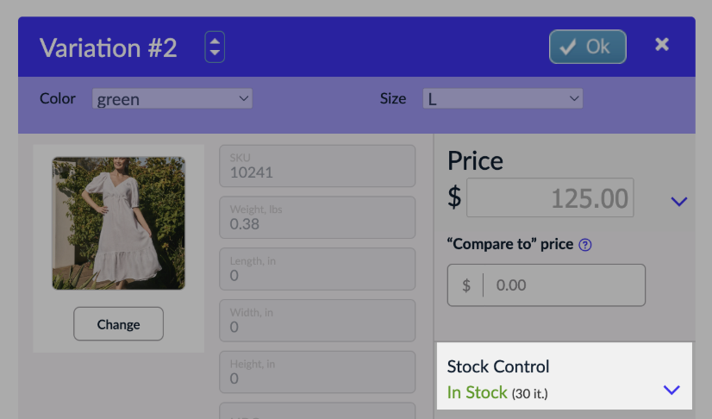Click the In Stock status text
This screenshot has height=419, width=712.
point(477,392)
